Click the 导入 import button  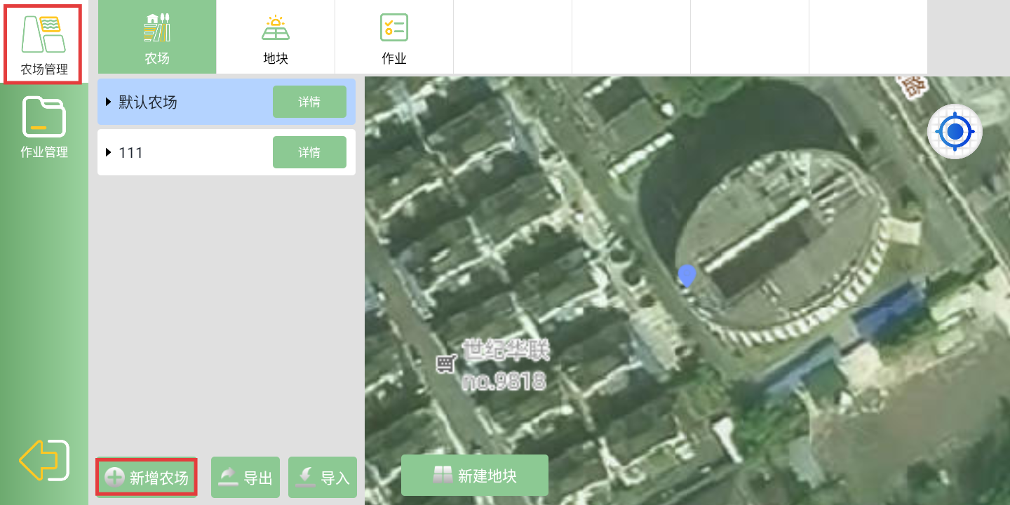323,478
